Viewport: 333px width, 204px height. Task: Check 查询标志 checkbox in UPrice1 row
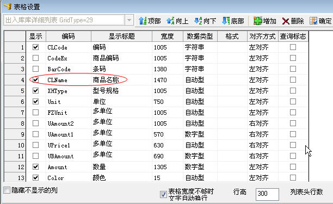[293, 145]
